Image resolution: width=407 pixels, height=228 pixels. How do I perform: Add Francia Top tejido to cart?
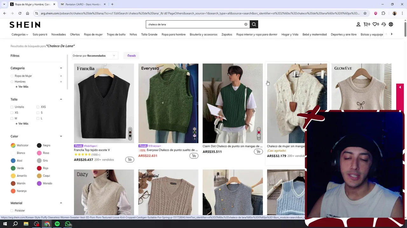click(x=129, y=160)
